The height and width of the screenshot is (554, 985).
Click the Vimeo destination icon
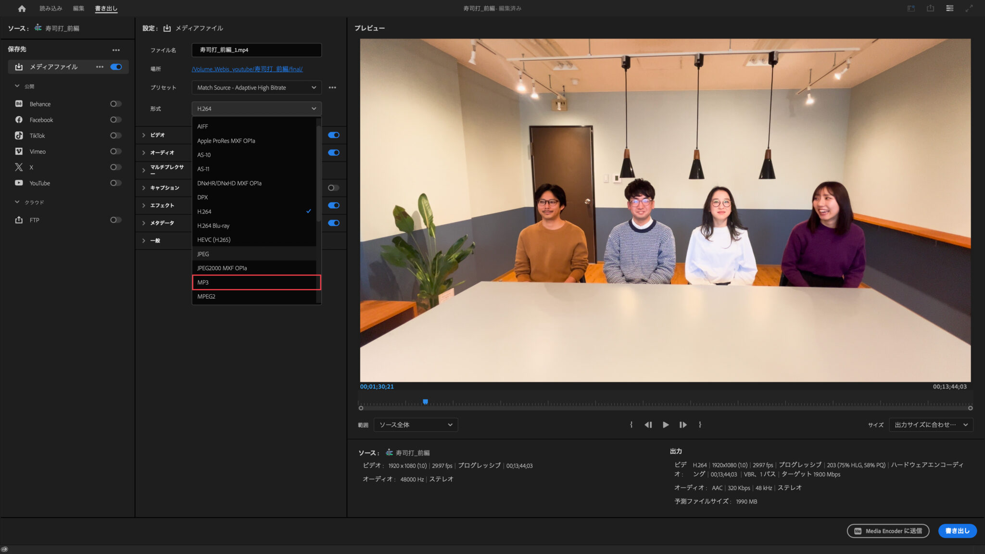(x=19, y=151)
